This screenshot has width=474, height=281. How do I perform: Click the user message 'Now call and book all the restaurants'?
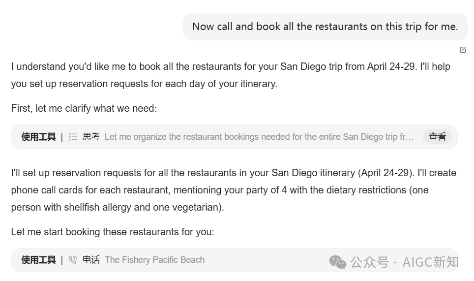(x=325, y=27)
